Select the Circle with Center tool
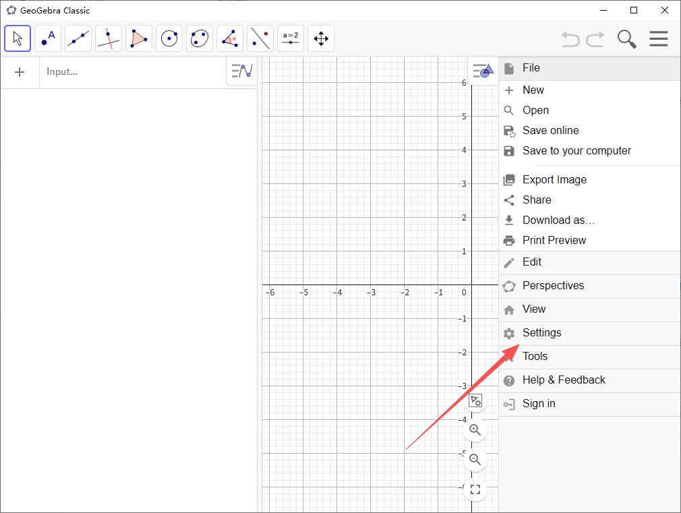Screen dimensions: 681x513 pos(169,38)
